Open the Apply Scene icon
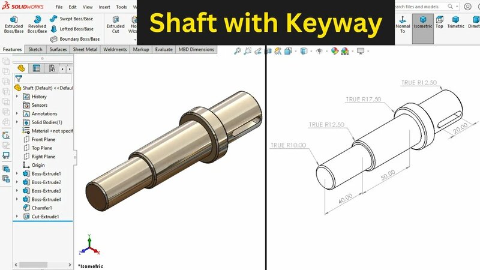480x270 pixels. click(344, 51)
